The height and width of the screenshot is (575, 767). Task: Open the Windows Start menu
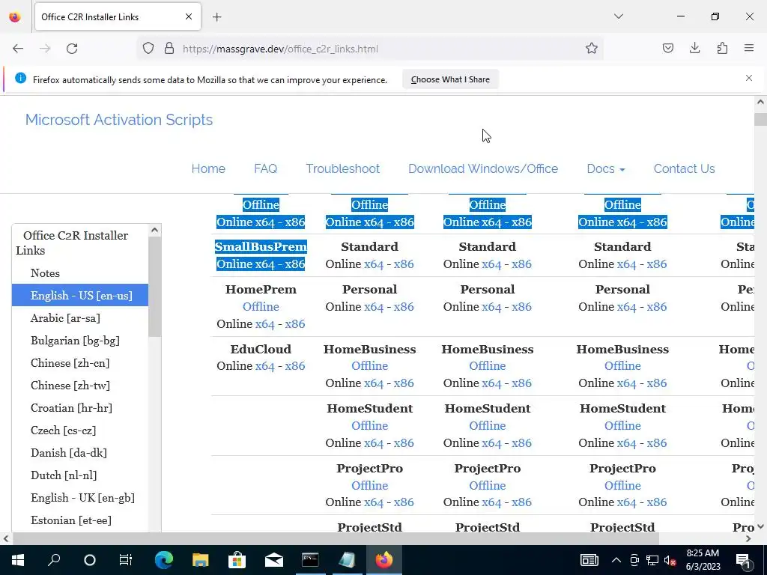click(18, 560)
